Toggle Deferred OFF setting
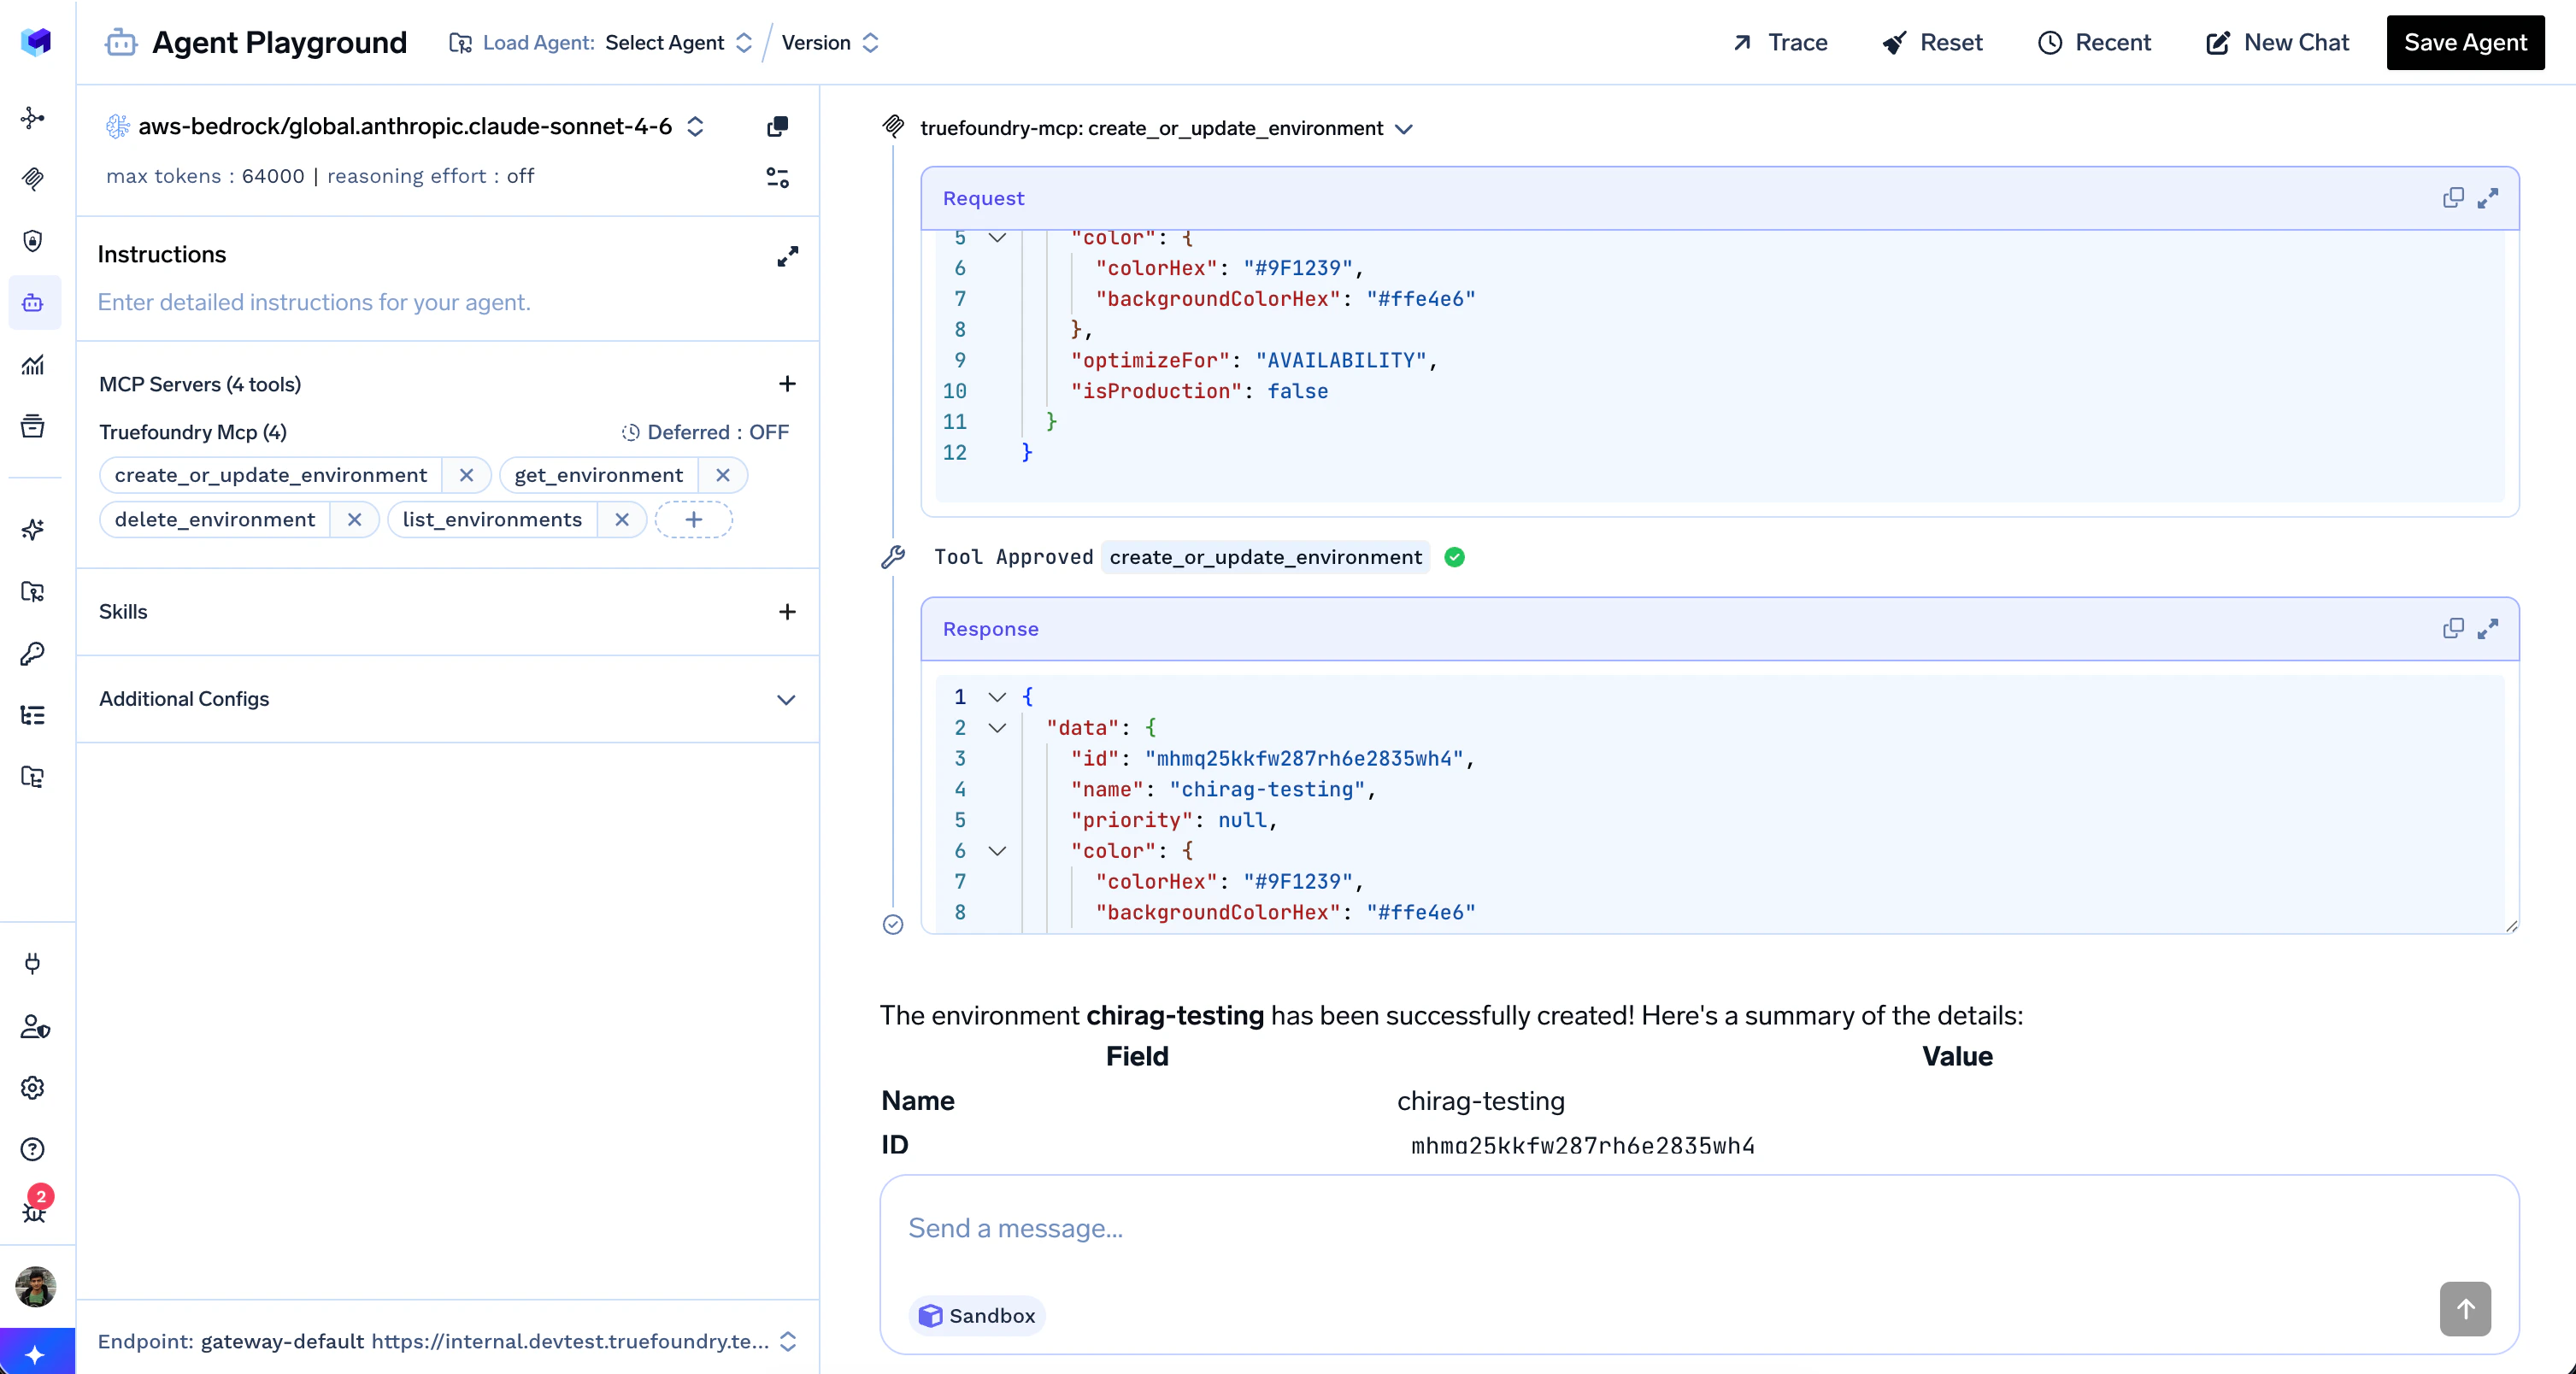The width and height of the screenshot is (2576, 1374). coord(705,432)
